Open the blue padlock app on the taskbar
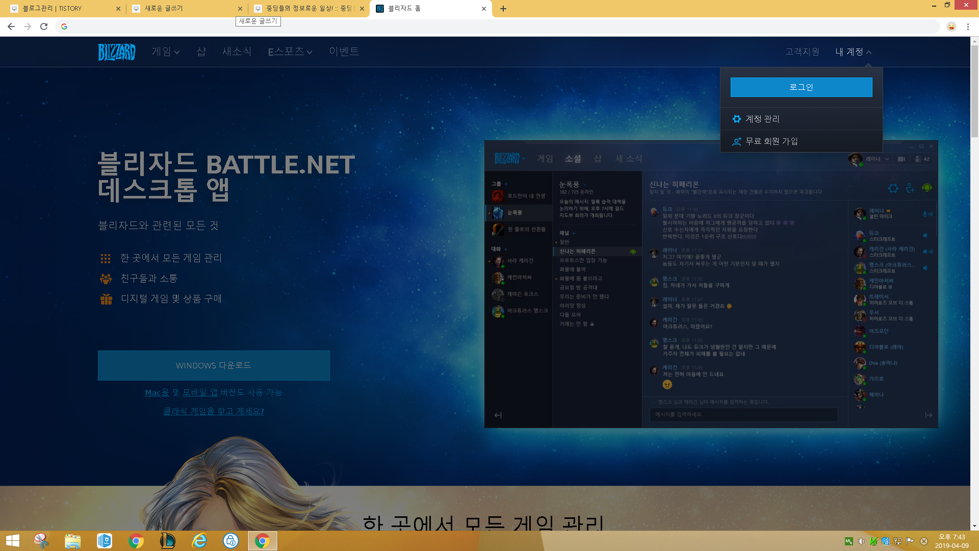979x551 pixels. pos(231,541)
